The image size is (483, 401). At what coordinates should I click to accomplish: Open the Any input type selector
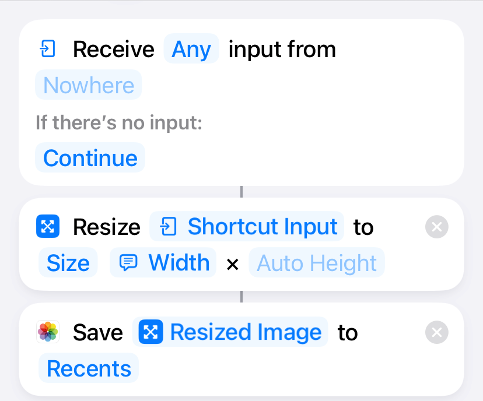[191, 49]
